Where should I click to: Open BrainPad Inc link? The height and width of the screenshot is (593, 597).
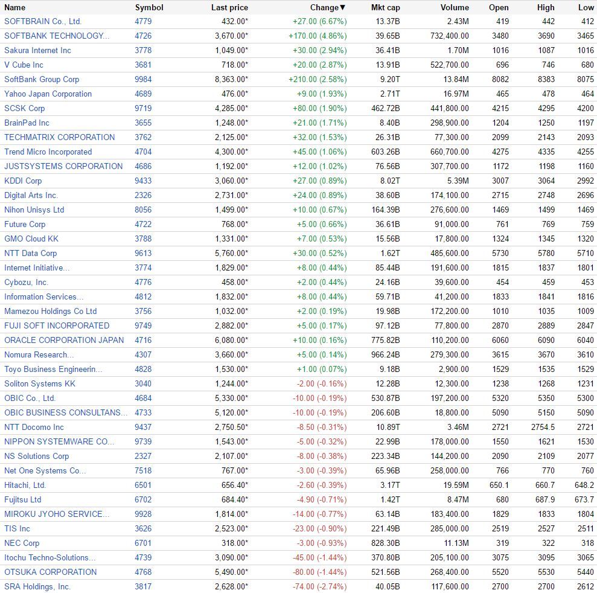pyautogui.click(x=27, y=123)
